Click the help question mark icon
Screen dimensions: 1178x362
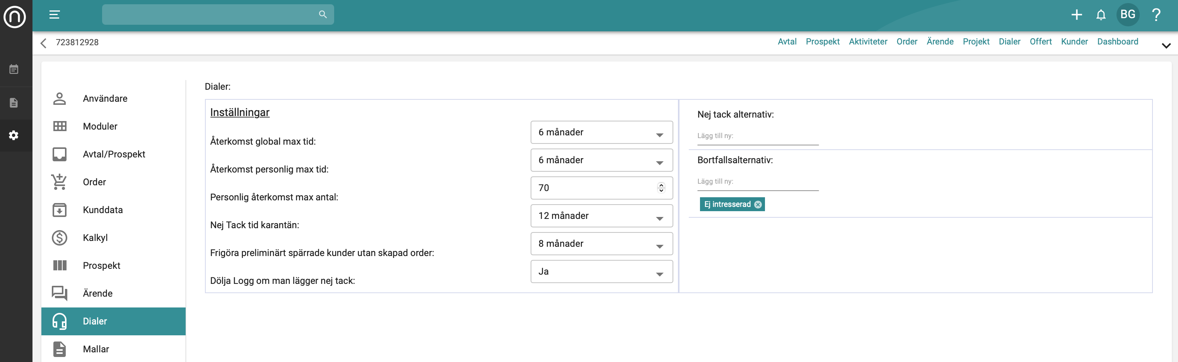[x=1156, y=15]
